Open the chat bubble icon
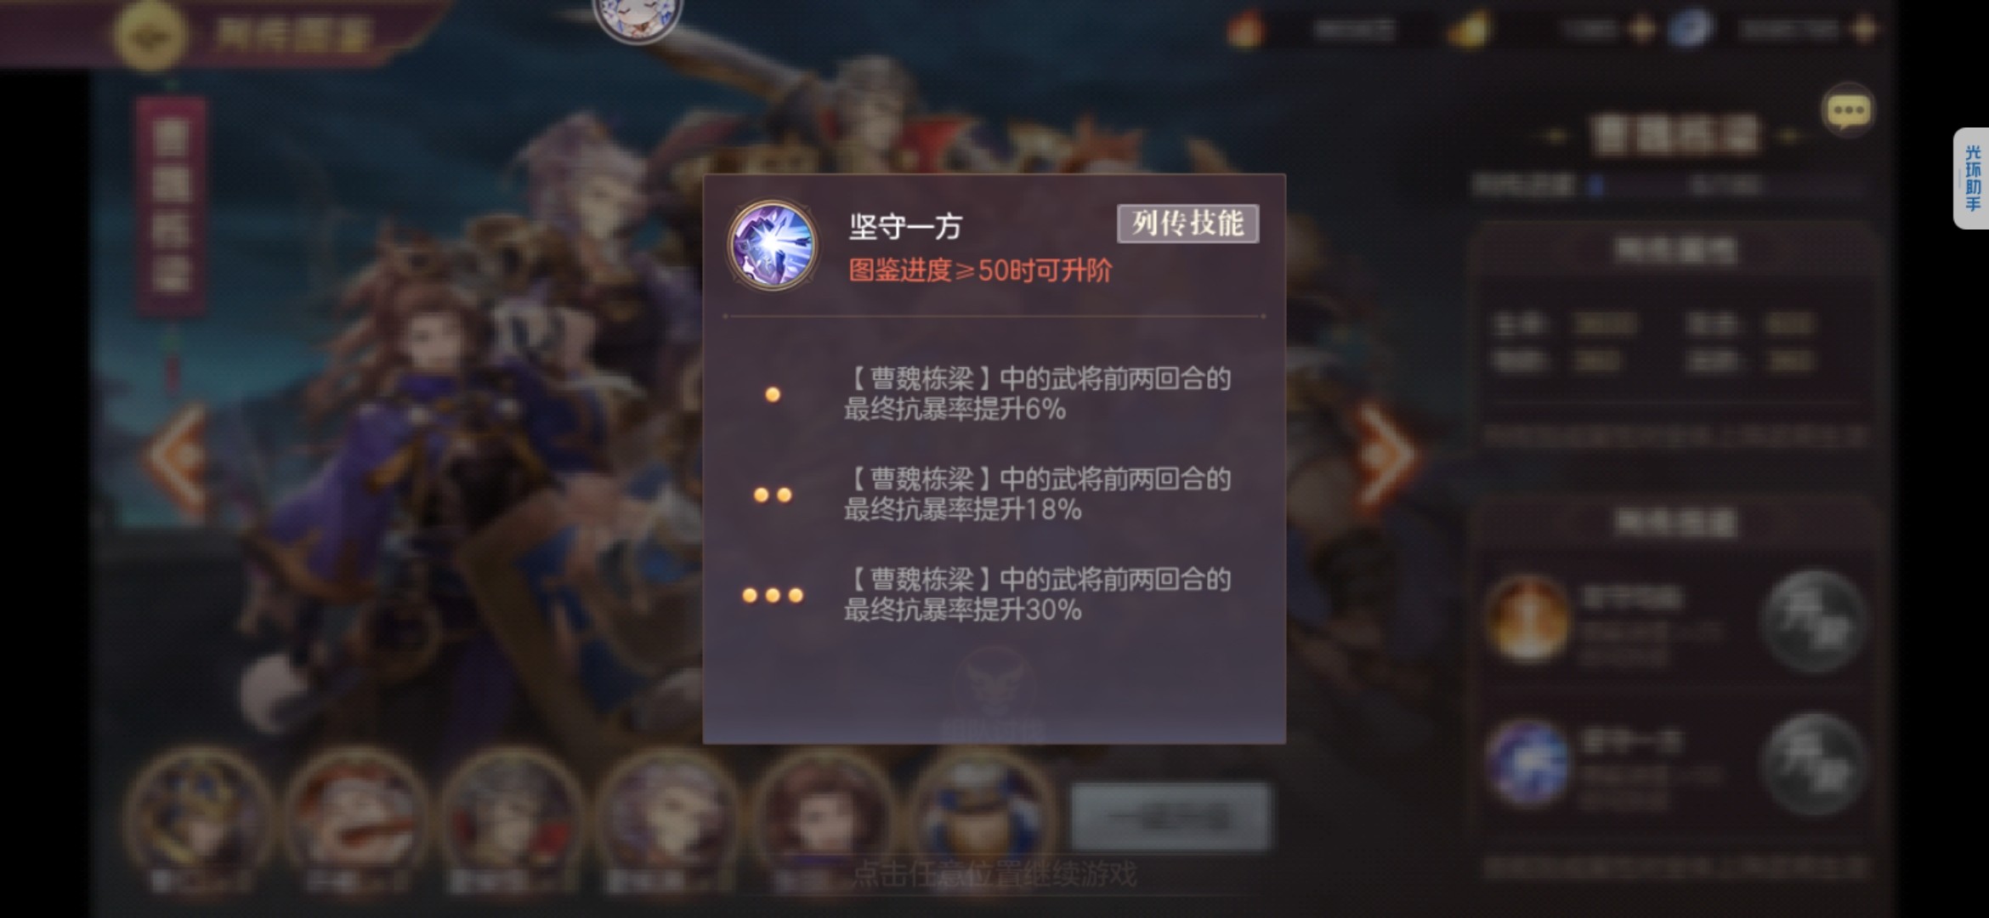Image resolution: width=1989 pixels, height=918 pixels. coord(1848,110)
